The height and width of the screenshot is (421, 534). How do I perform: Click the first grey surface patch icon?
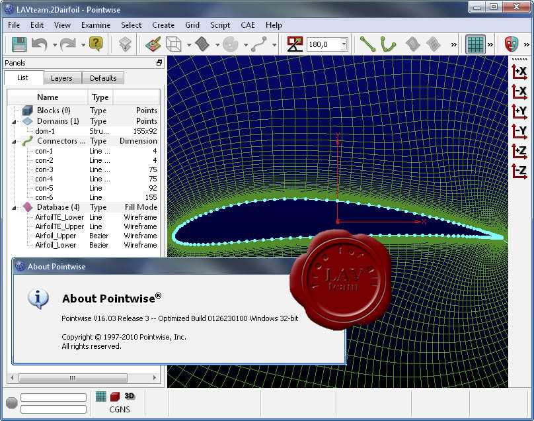(413, 44)
